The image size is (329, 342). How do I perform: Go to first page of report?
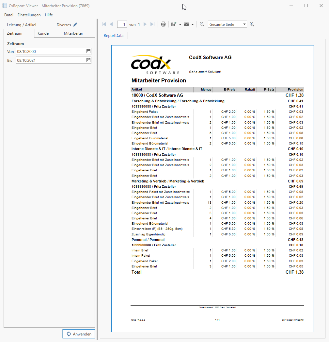click(104, 24)
